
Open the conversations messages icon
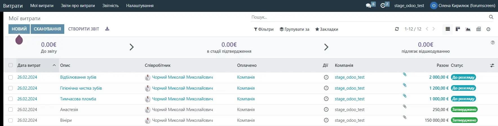click(x=369, y=6)
